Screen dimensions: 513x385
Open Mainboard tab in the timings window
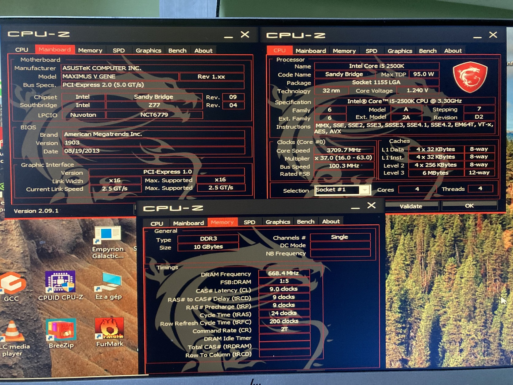coord(188,223)
